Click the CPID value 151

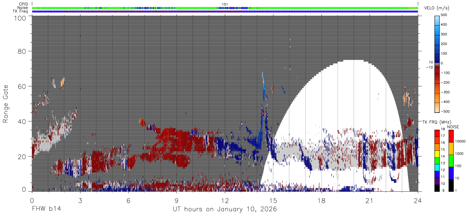click(225, 4)
